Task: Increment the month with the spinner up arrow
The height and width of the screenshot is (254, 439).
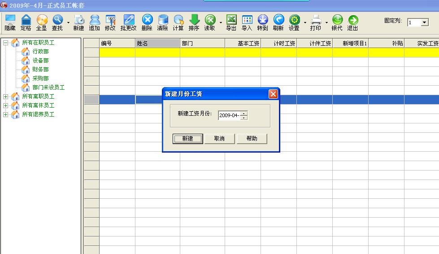Action: [244, 114]
